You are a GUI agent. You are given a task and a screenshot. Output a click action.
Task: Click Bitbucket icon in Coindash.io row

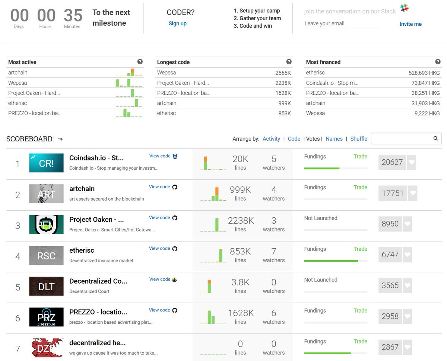(175, 156)
